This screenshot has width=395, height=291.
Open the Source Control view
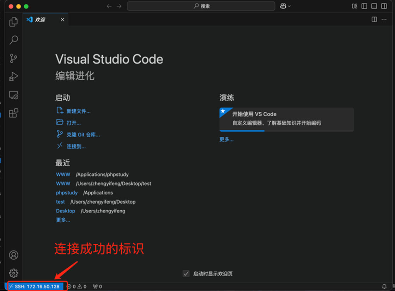pos(14,58)
